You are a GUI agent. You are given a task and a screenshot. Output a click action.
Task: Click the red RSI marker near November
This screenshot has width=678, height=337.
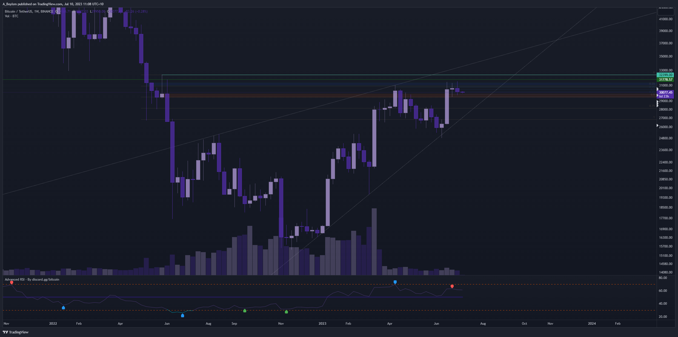coord(12,282)
